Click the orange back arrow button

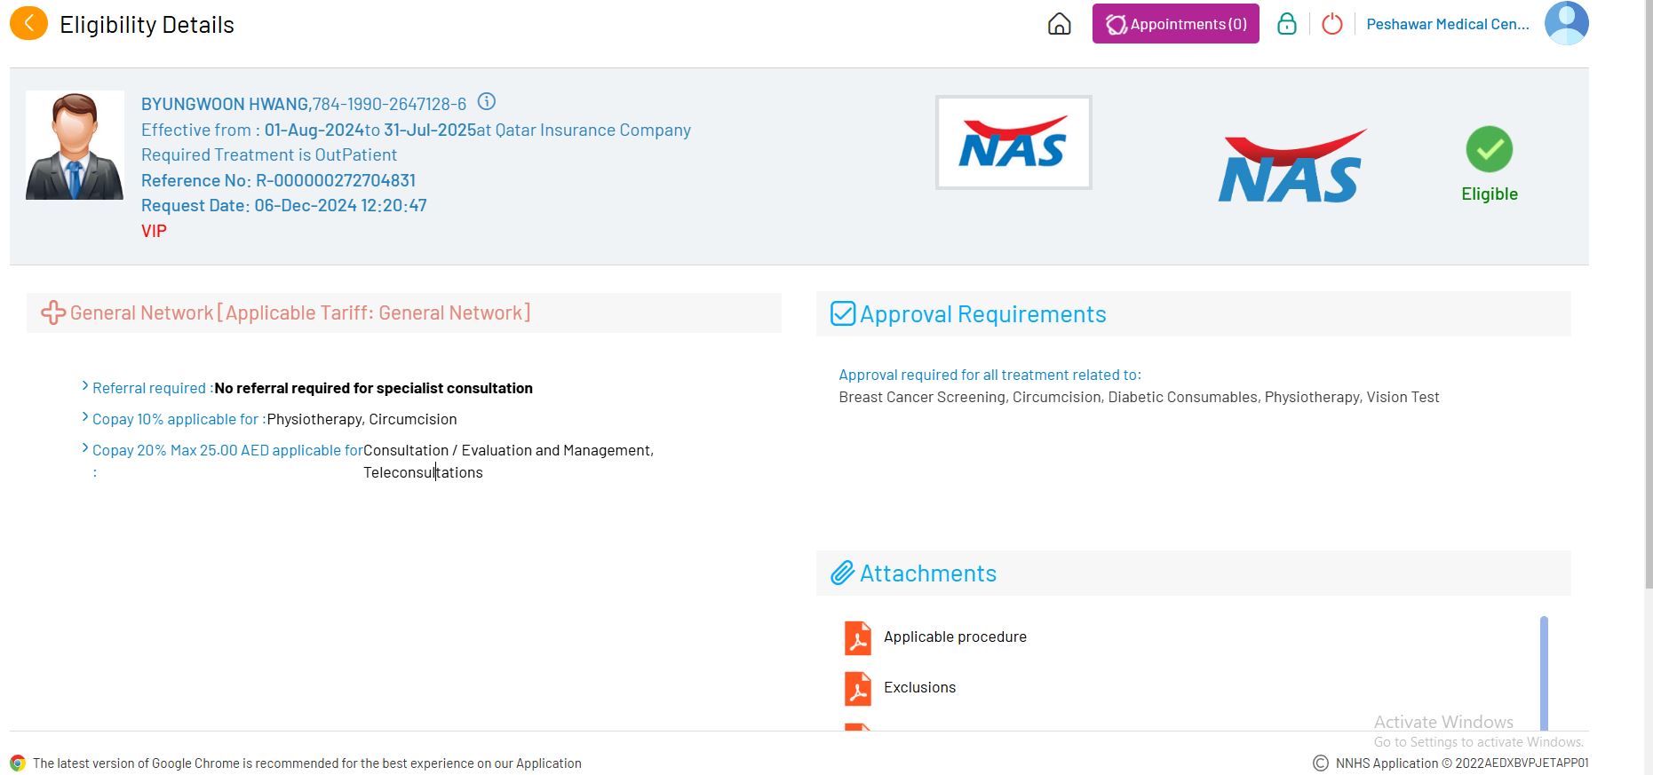(x=28, y=24)
